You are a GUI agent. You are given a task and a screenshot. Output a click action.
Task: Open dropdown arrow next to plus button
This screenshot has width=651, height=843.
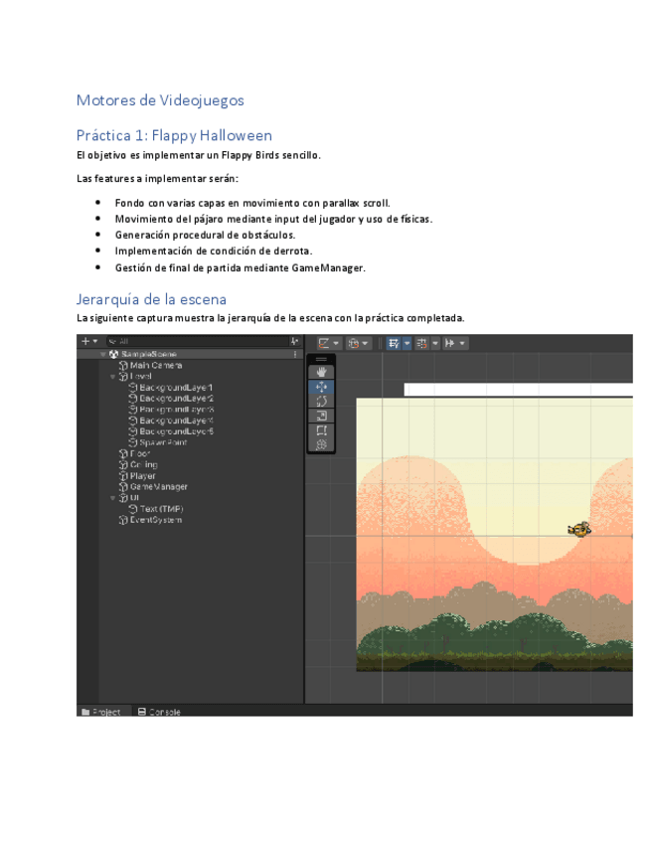pos(95,341)
